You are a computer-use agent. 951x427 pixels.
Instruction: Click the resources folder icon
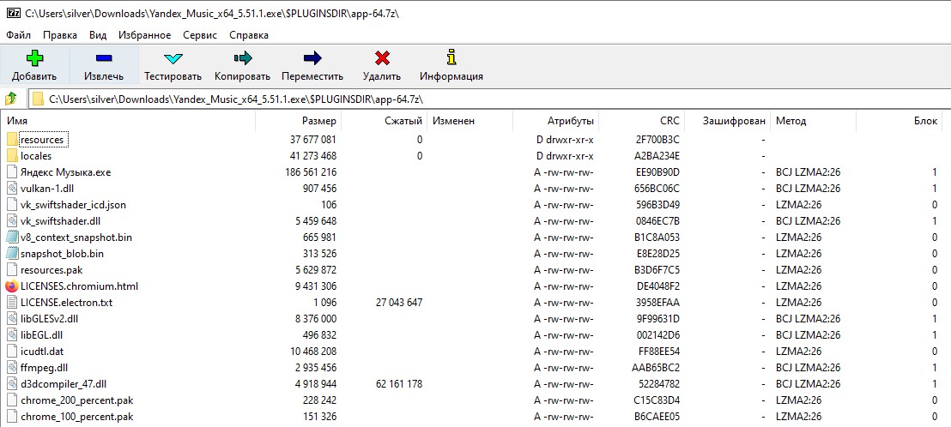tap(12, 139)
